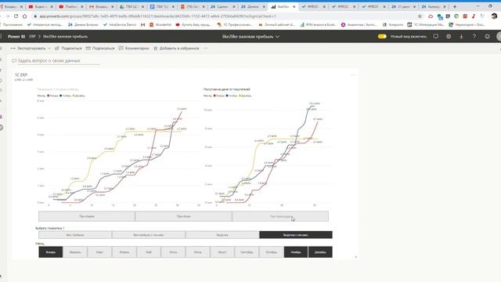The image size is (501, 282).
Task: Open the notifications chat icon in header
Action: (436, 37)
